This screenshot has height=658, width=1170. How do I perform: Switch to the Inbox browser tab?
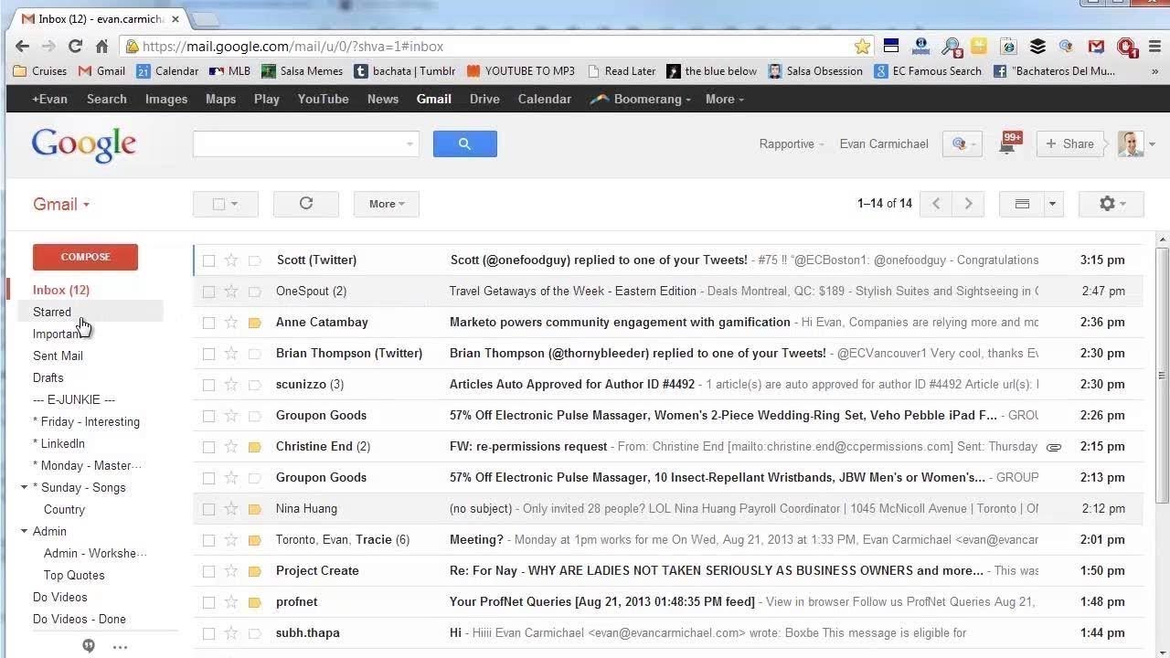(x=99, y=18)
